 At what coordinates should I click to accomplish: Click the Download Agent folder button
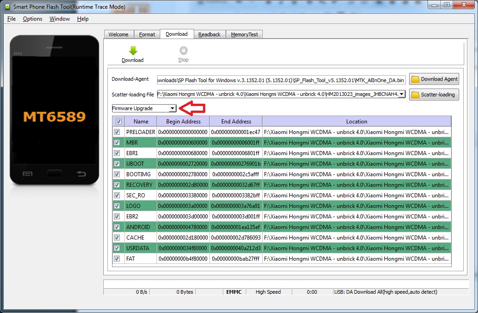coord(434,79)
